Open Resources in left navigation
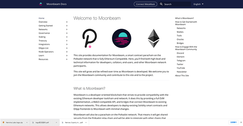243x126 pixels. (x=43, y=59)
